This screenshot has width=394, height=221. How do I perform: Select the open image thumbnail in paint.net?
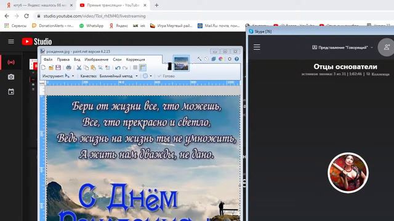coord(181,63)
